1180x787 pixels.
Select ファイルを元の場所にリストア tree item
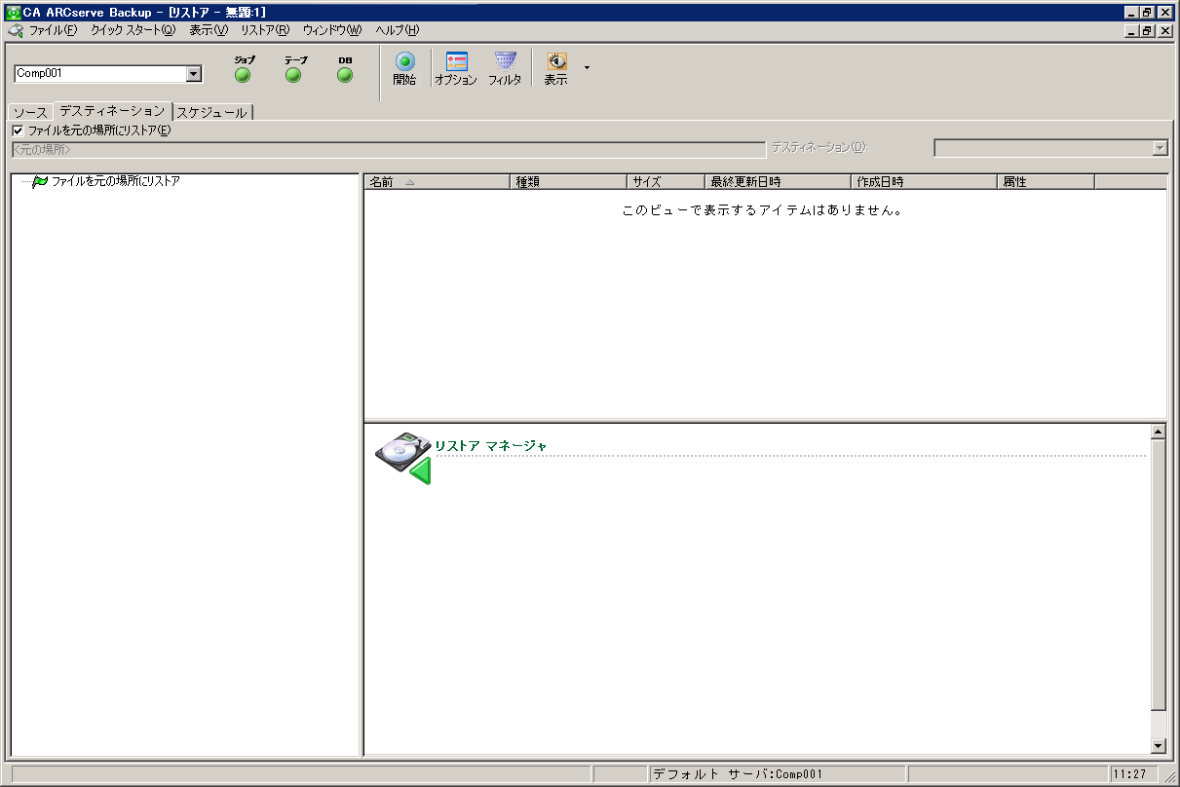pos(116,181)
